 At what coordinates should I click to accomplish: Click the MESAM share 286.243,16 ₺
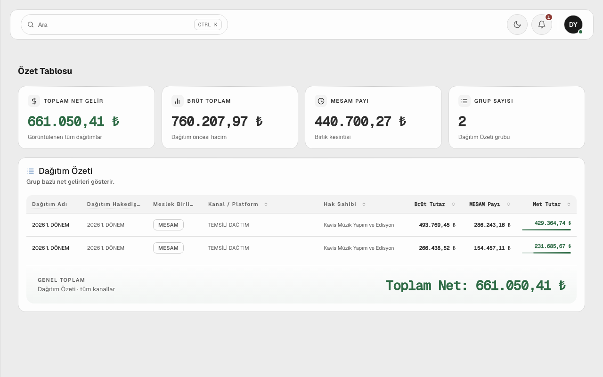tap(492, 225)
